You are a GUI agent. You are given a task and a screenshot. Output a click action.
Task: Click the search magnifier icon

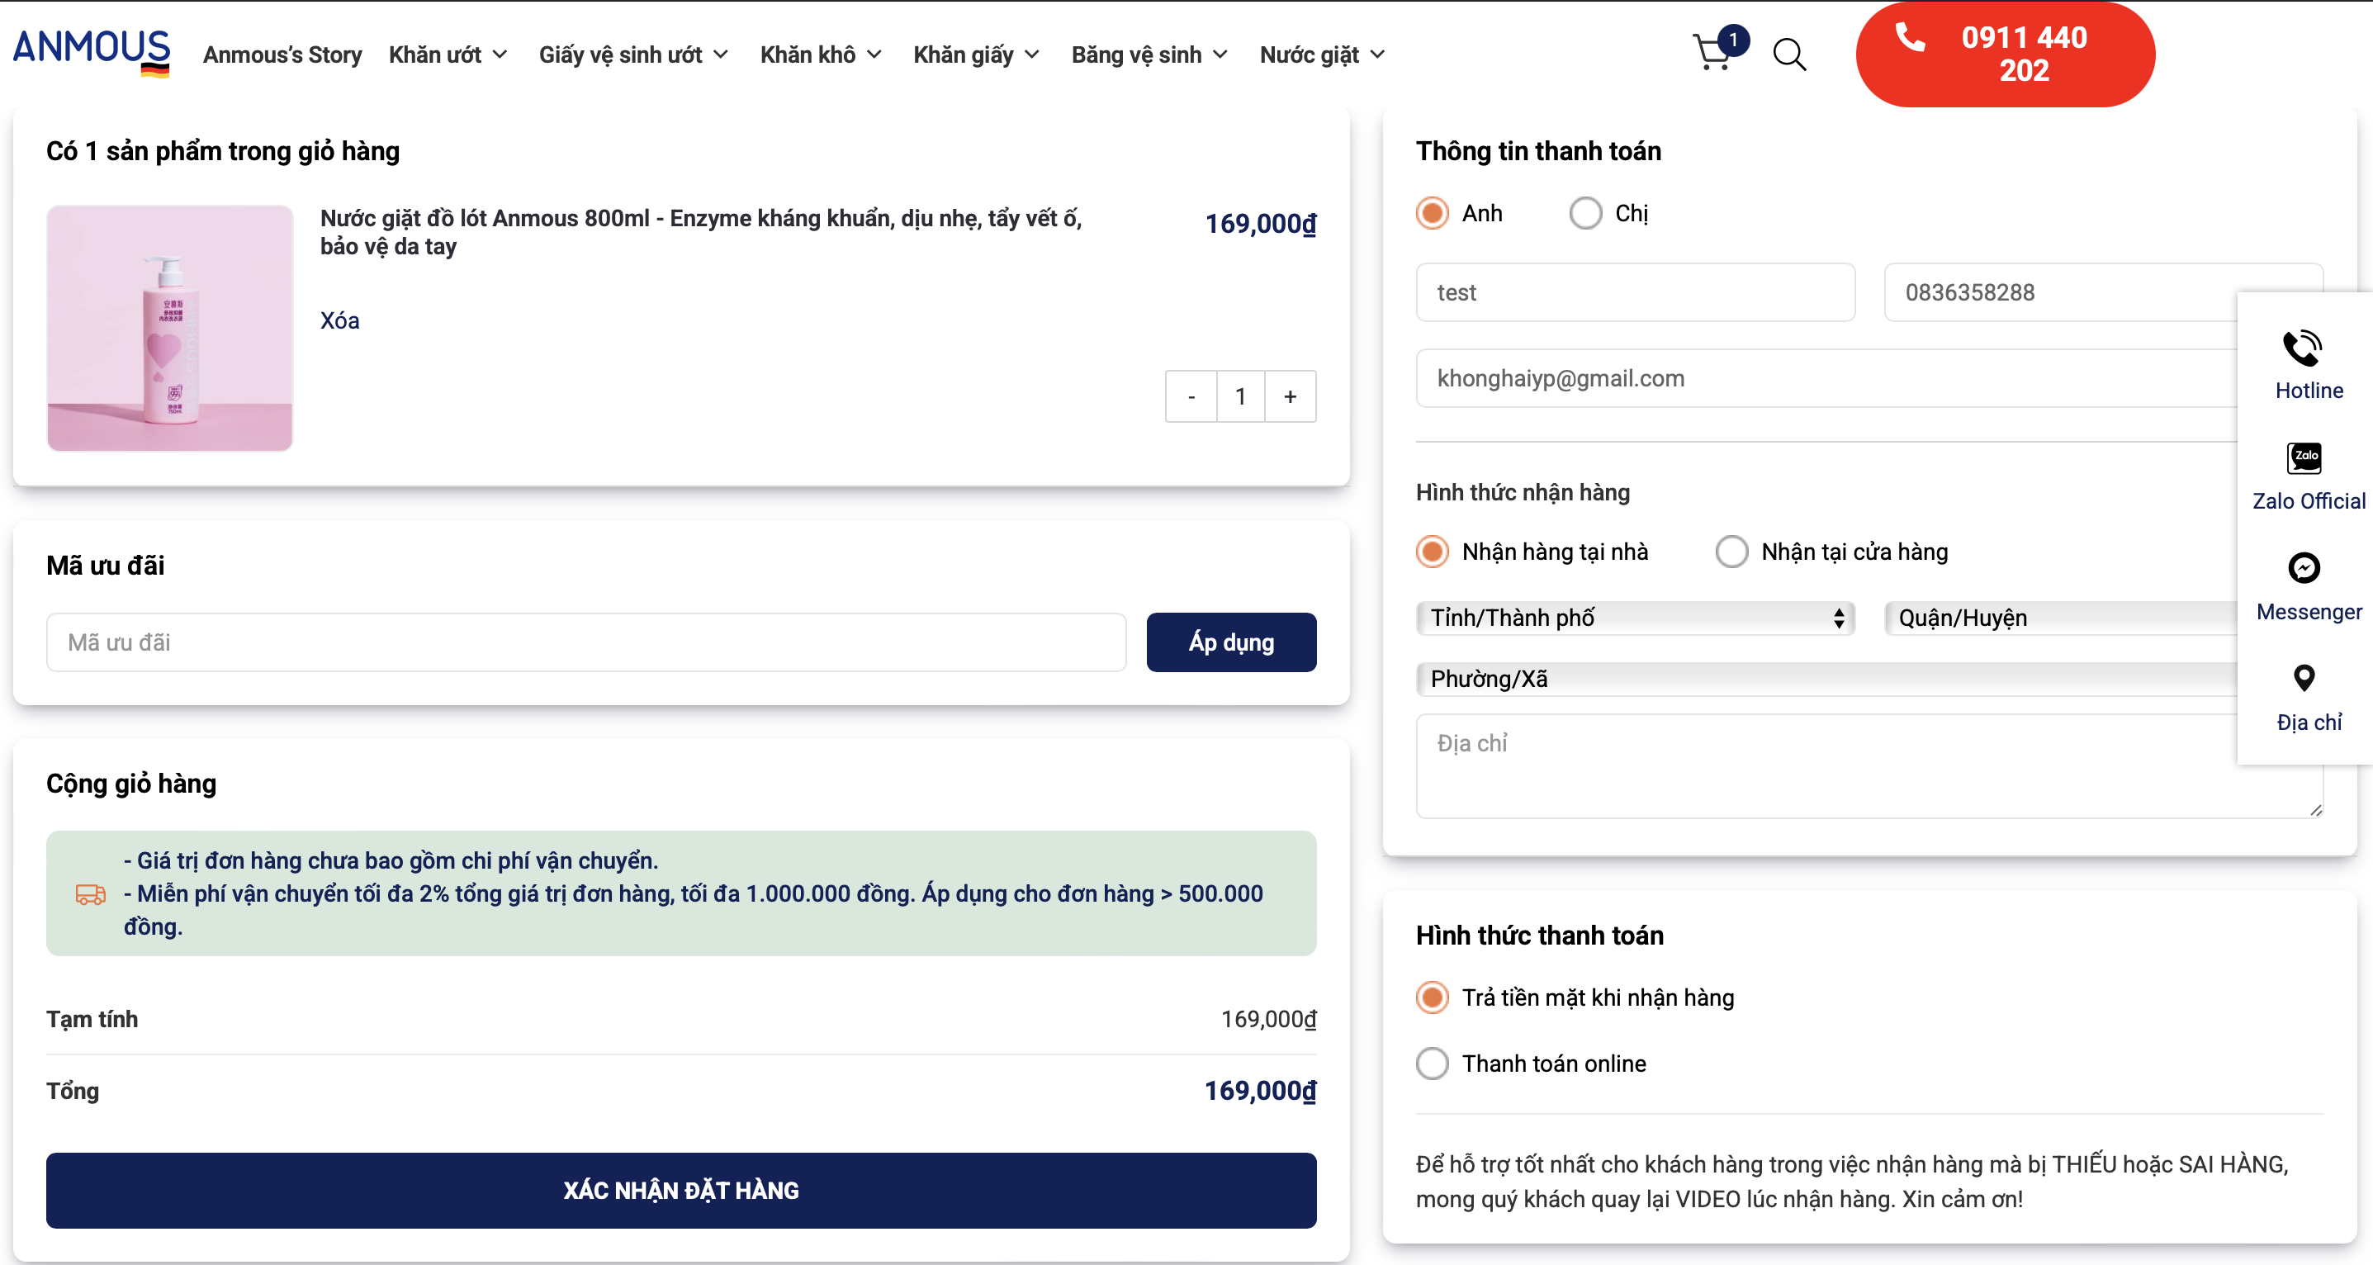(1789, 54)
